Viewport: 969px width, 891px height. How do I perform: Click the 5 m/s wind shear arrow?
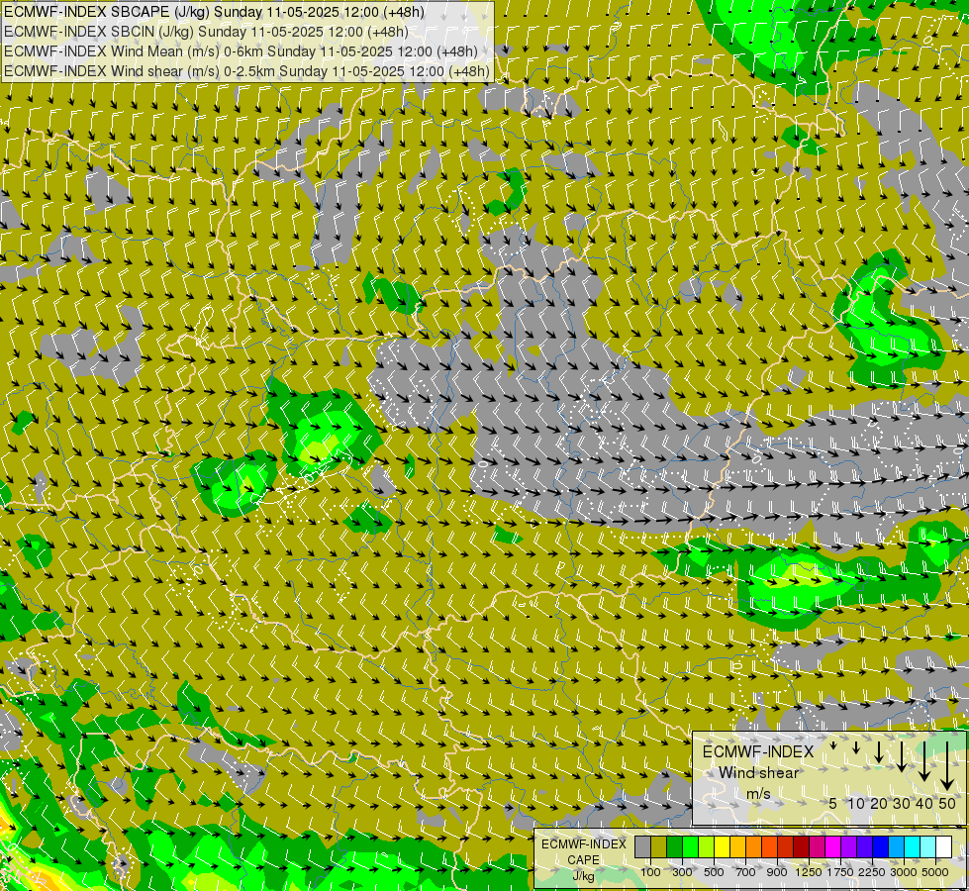(x=833, y=746)
